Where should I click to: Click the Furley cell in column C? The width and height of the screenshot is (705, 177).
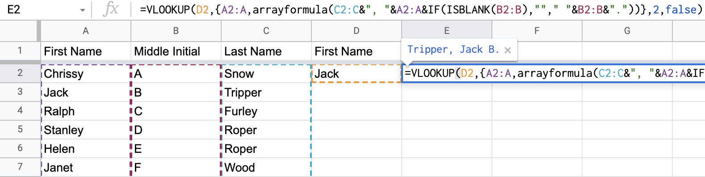coord(266,111)
